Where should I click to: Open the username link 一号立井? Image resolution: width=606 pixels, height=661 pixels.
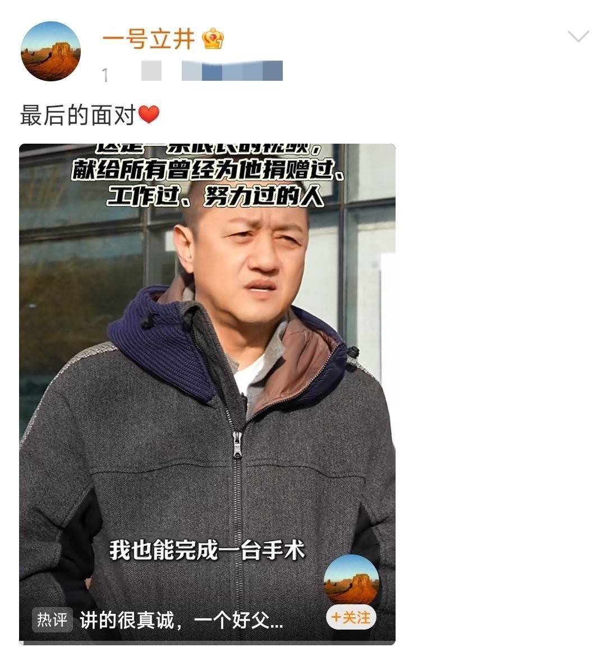pyautogui.click(x=148, y=39)
